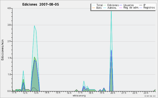Click the '3.8' y-axis value

tap(9, 25)
